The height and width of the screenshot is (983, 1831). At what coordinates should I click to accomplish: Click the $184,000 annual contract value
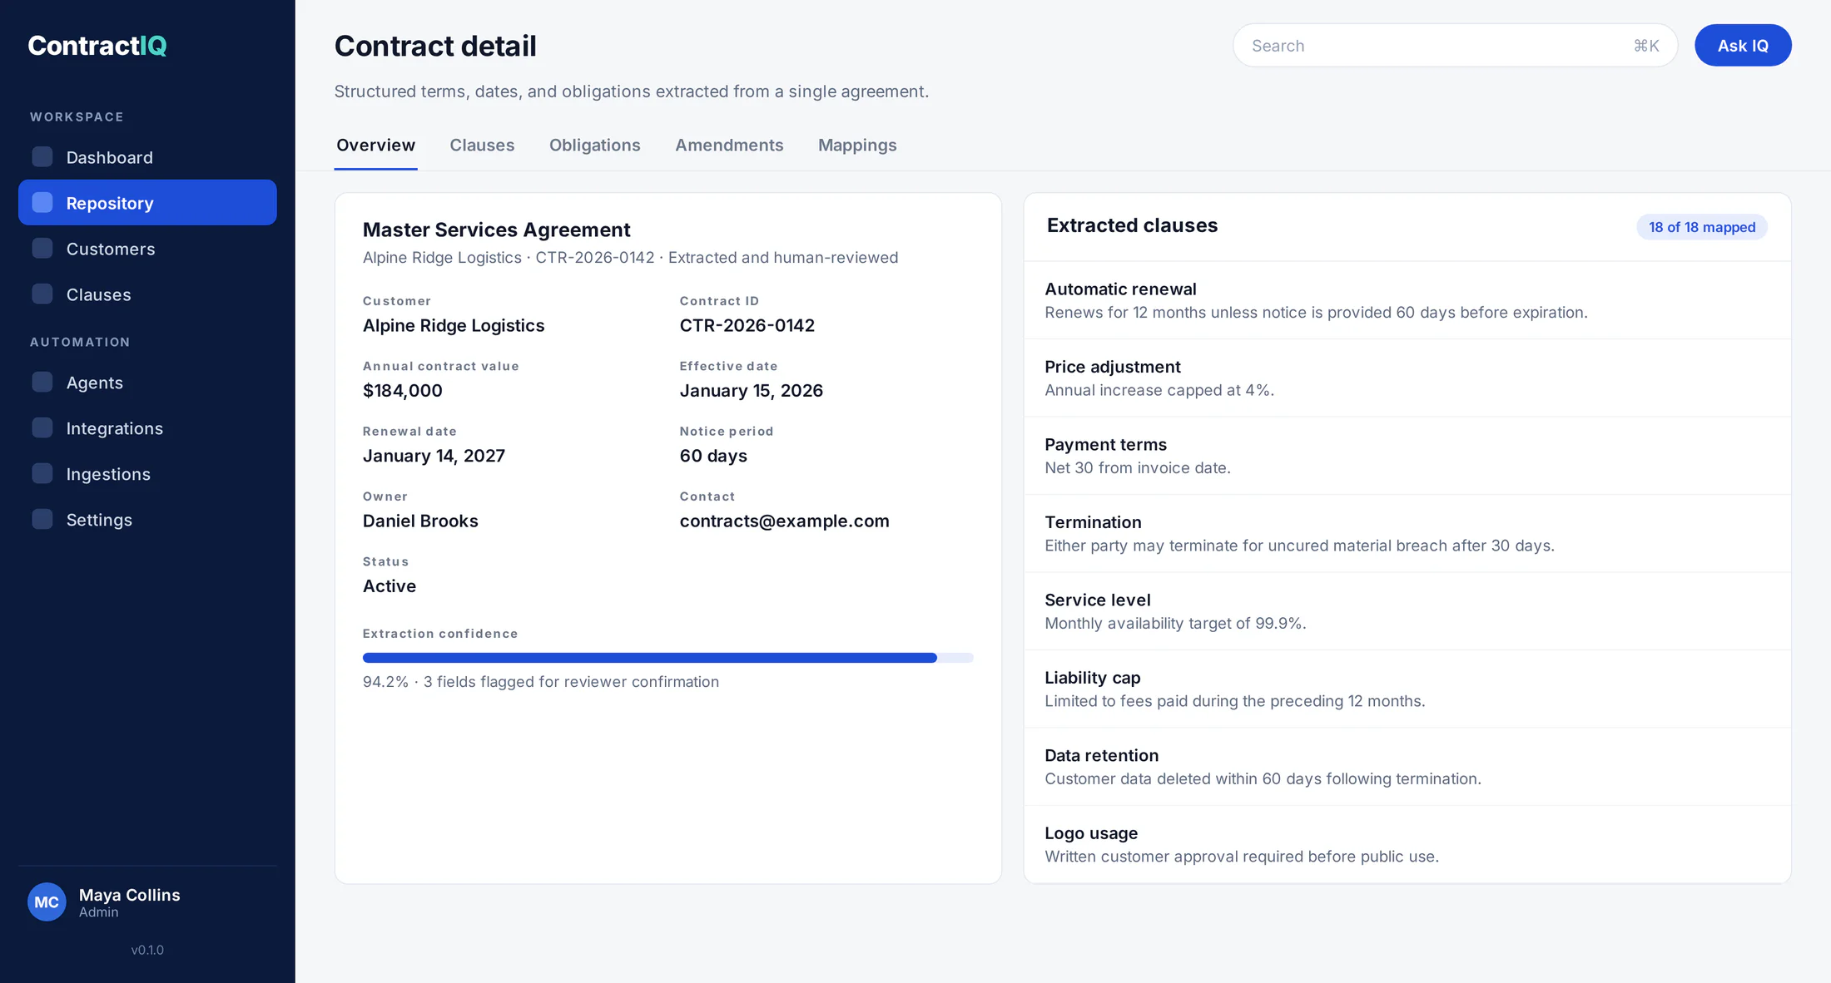click(x=402, y=391)
